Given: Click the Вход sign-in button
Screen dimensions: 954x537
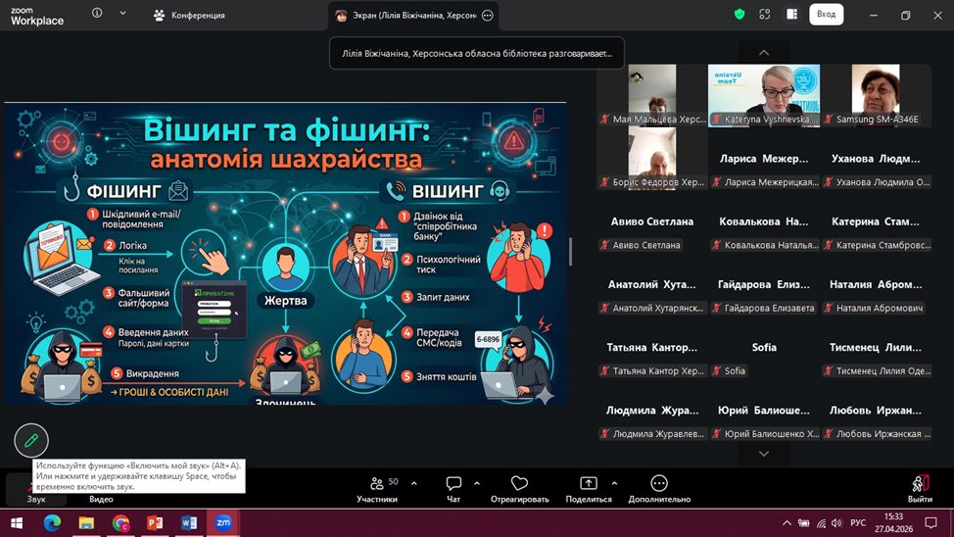Looking at the screenshot, I should click(826, 15).
